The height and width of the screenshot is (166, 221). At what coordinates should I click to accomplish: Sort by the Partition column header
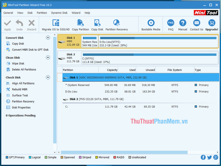click(80, 70)
